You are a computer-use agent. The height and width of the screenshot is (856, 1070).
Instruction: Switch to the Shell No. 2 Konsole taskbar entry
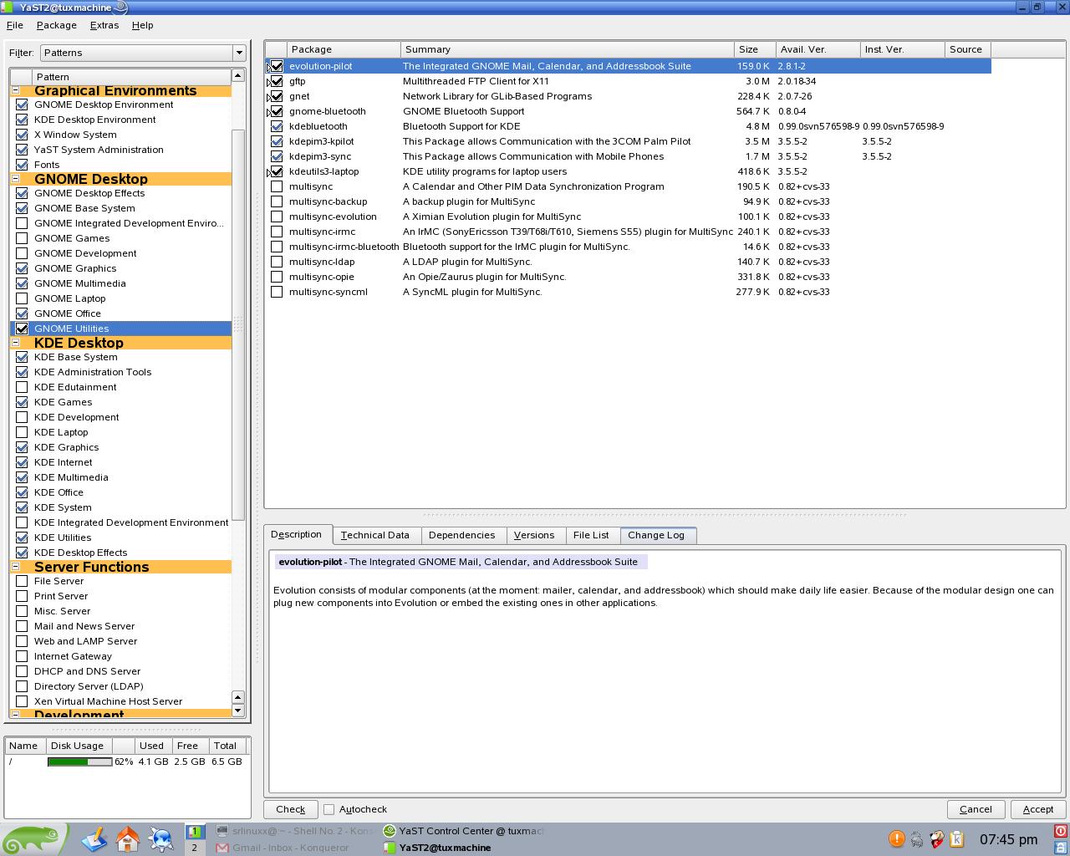295,831
